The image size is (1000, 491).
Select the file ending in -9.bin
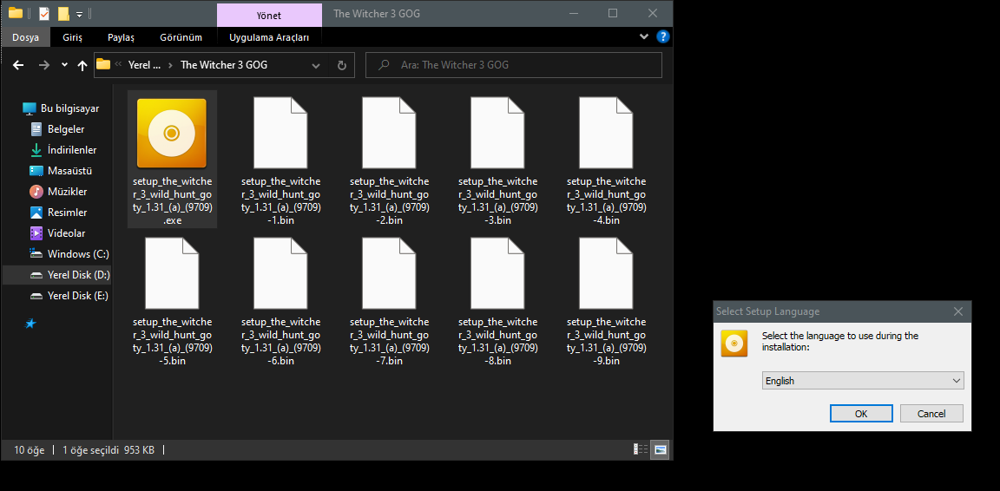click(606, 273)
